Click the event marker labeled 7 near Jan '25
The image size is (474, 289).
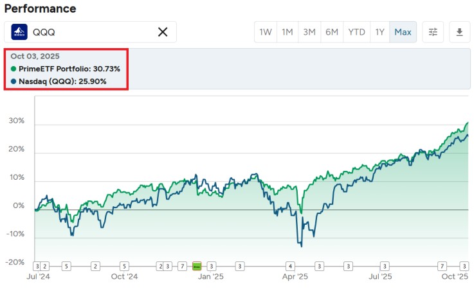point(182,266)
